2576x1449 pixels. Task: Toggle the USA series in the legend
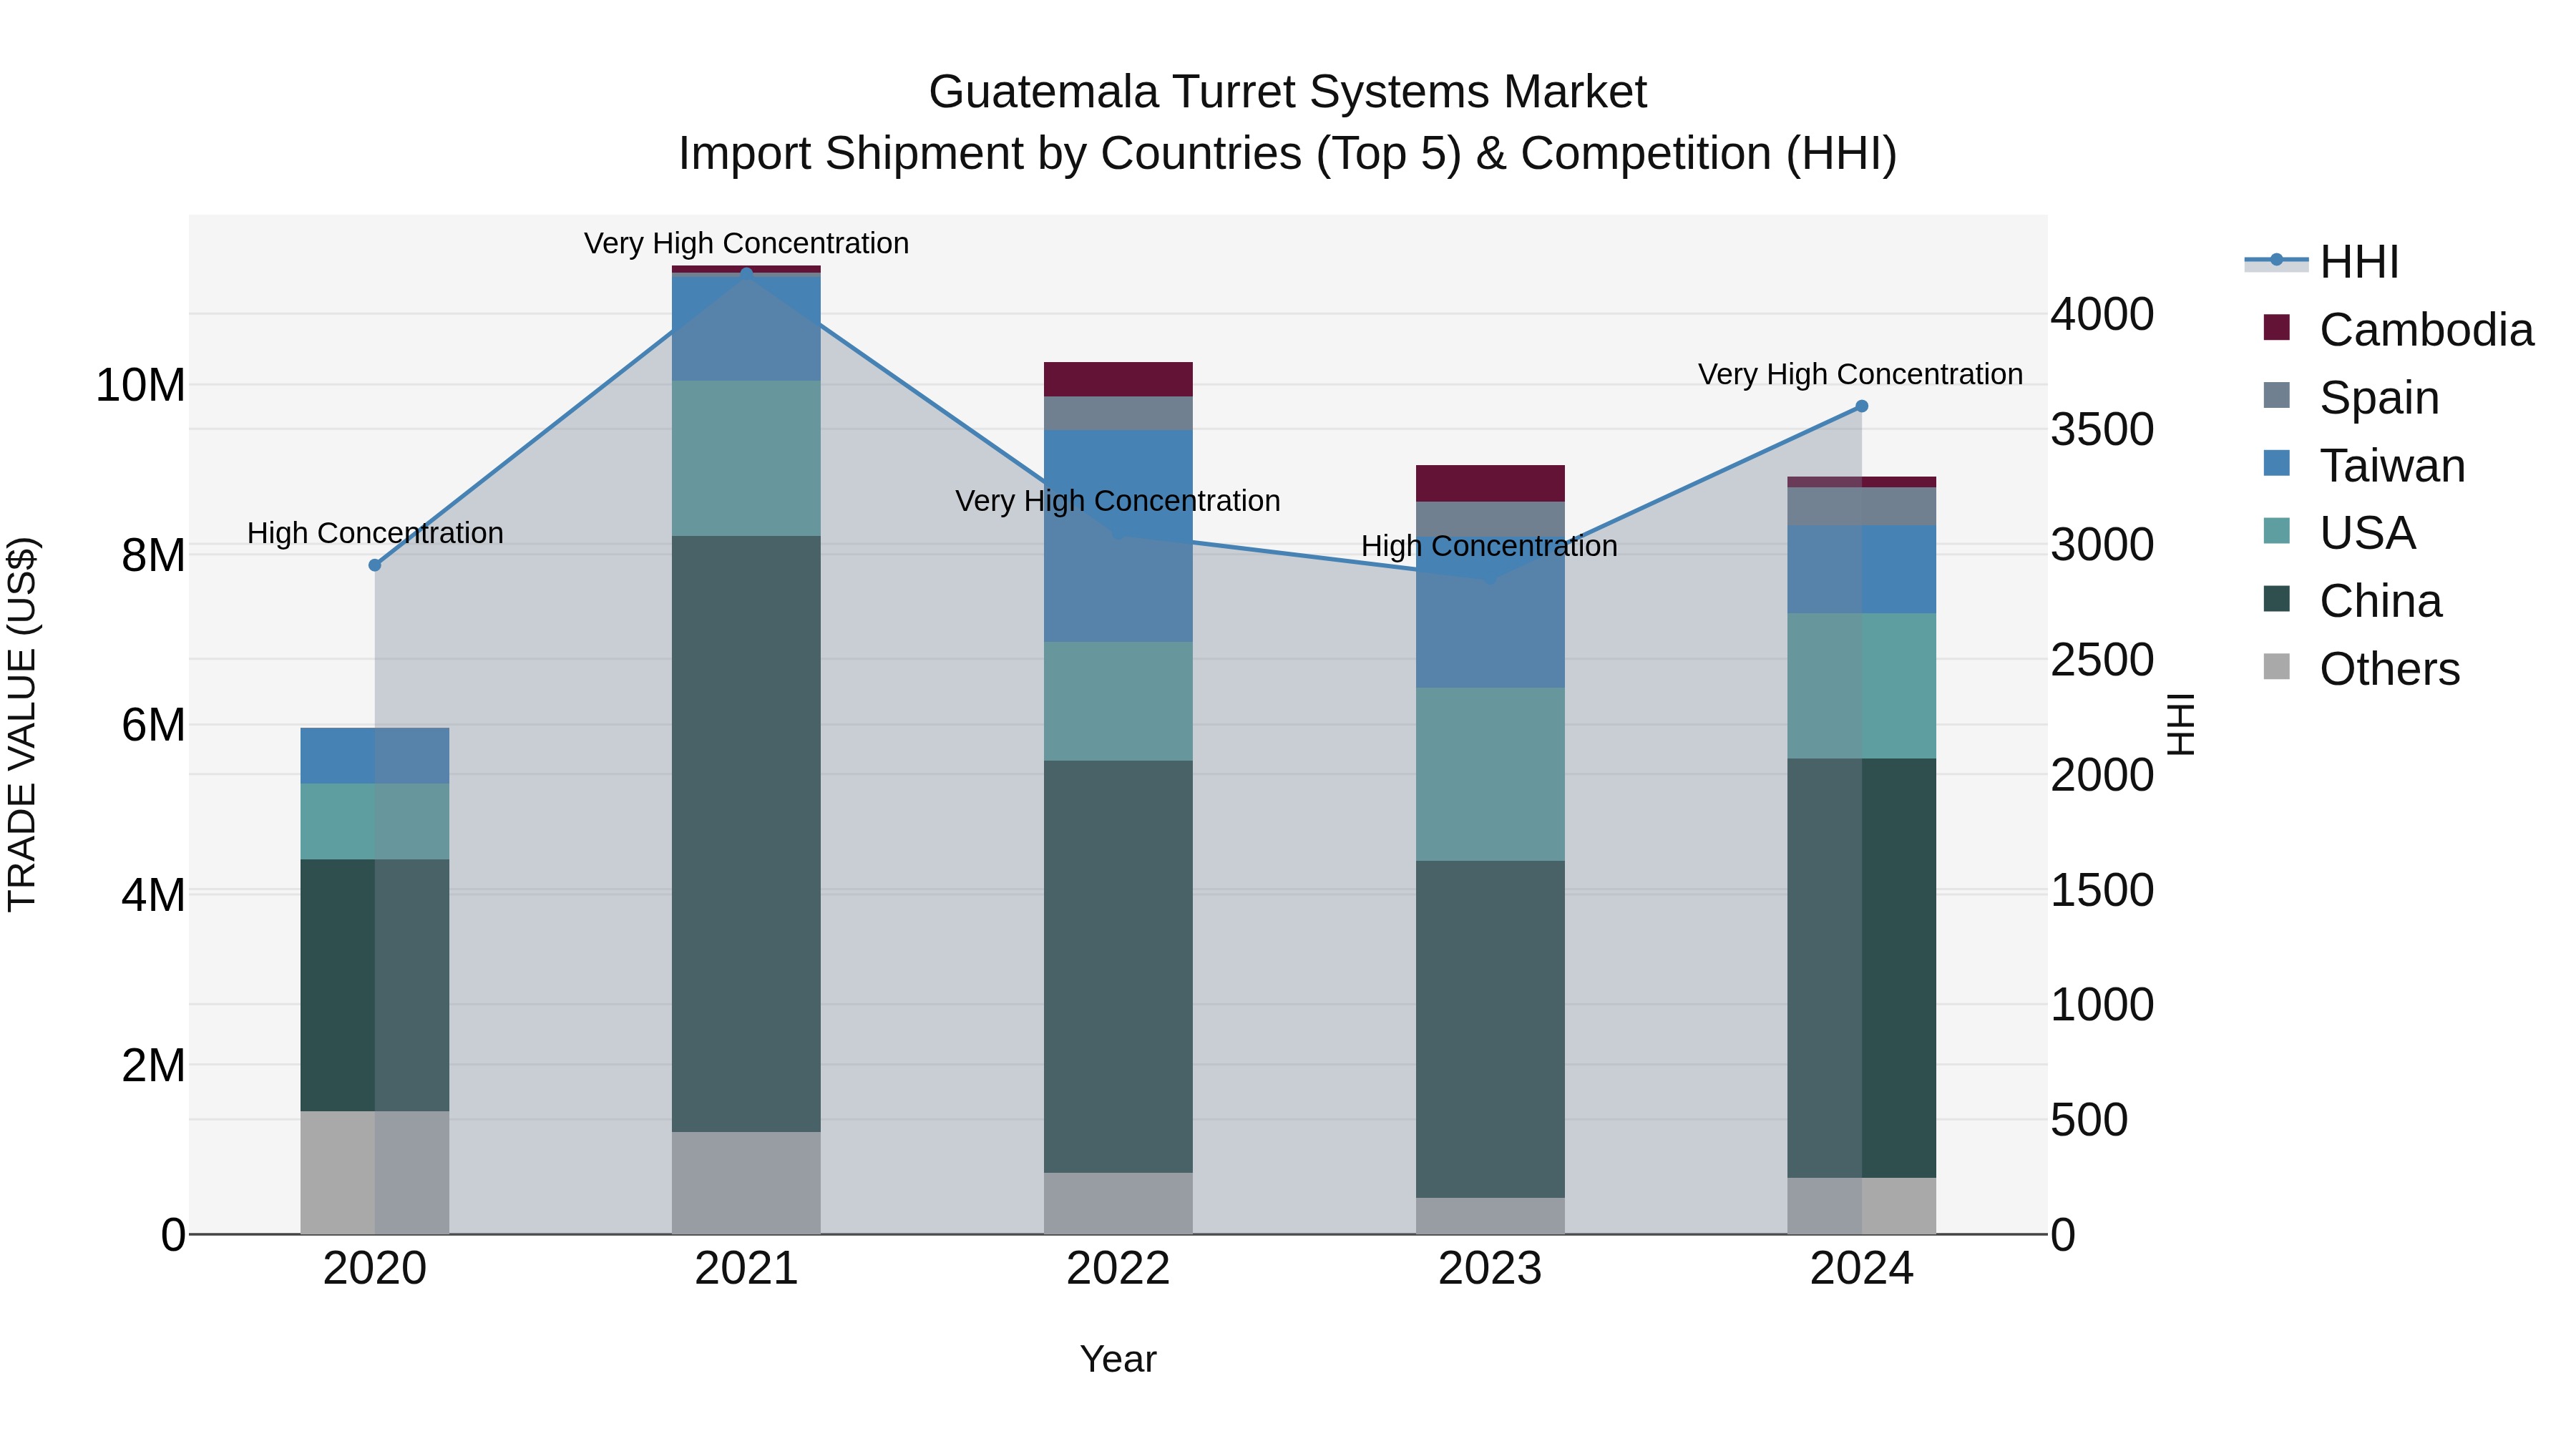[2340, 533]
